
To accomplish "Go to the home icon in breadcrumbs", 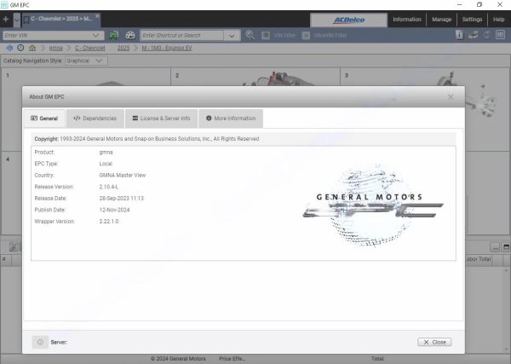I will point(32,48).
